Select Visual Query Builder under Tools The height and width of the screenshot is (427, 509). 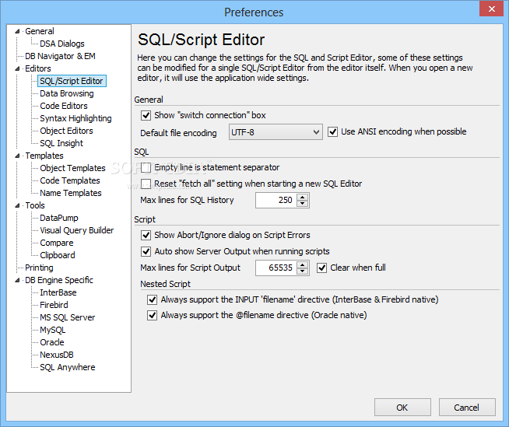coord(76,230)
